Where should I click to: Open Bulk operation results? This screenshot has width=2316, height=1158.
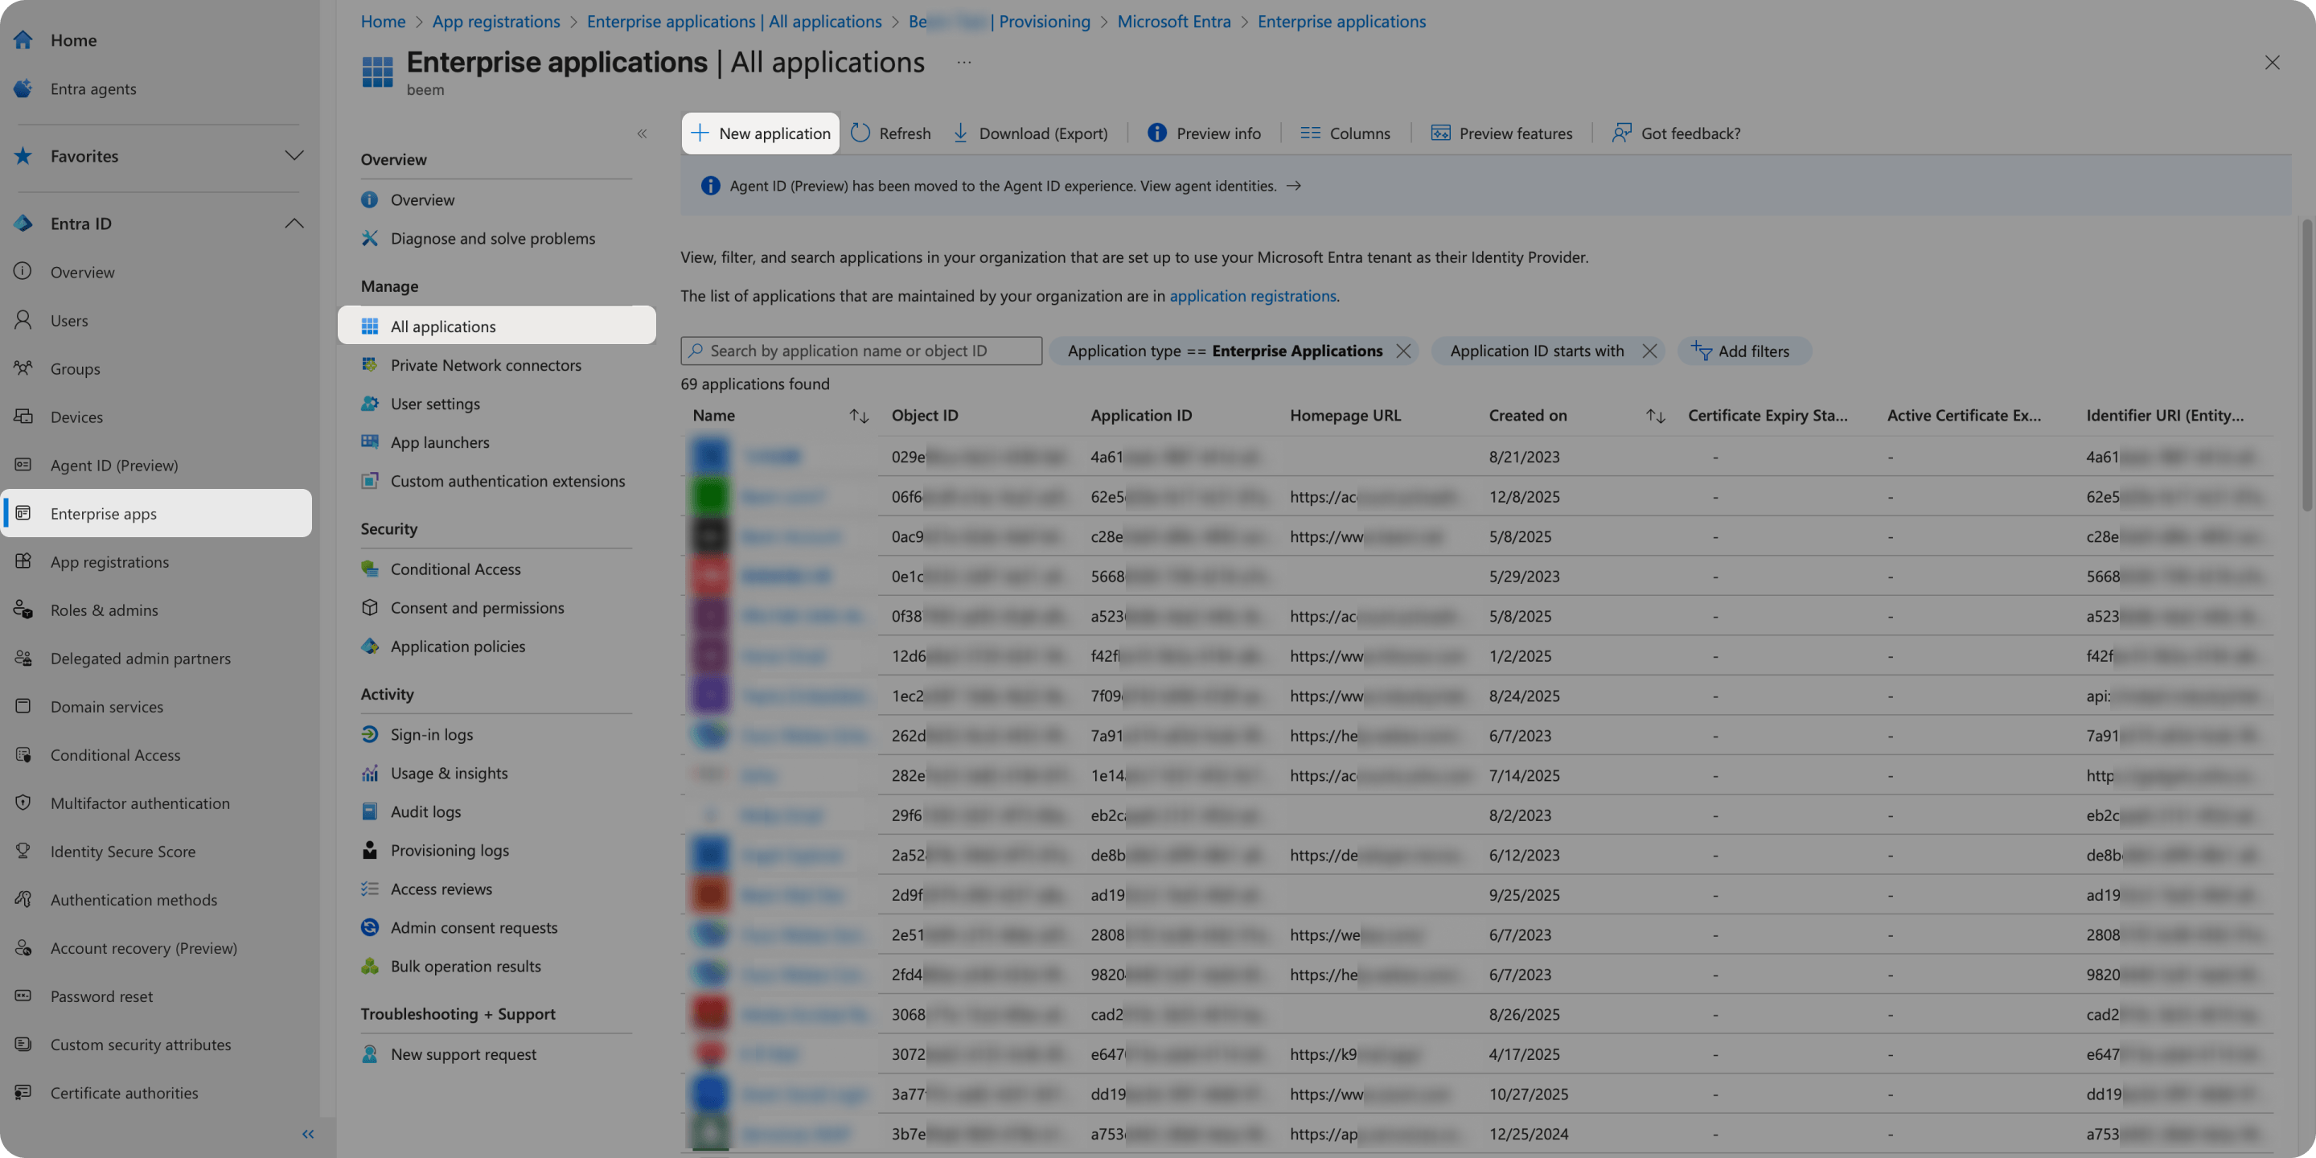466,967
